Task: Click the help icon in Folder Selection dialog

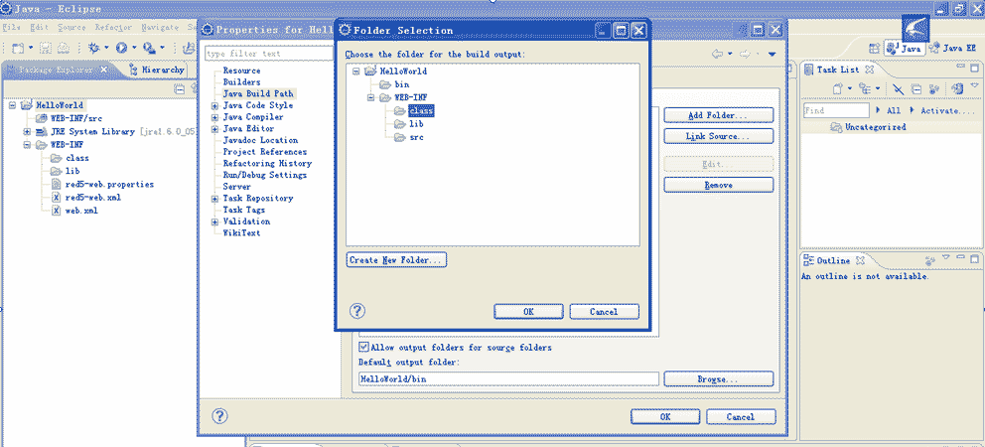Action: pos(356,311)
